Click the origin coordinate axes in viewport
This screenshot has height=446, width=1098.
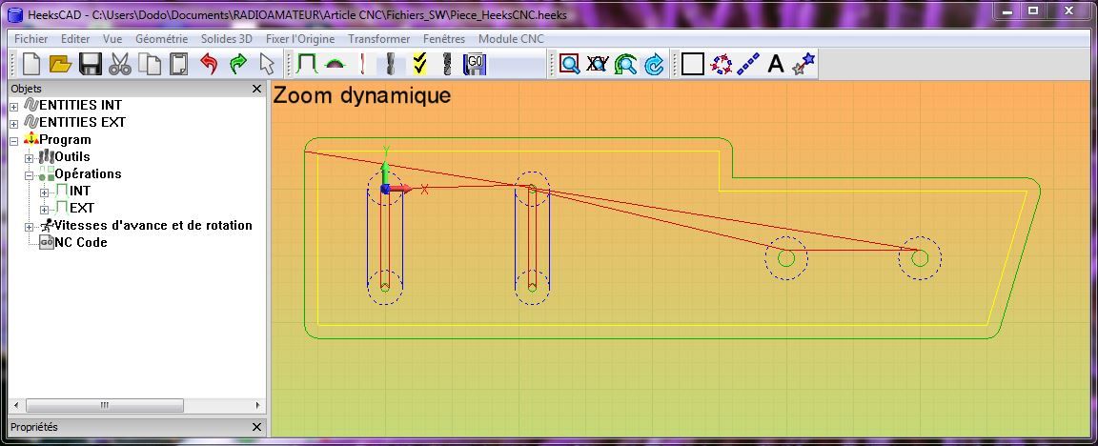pos(384,189)
